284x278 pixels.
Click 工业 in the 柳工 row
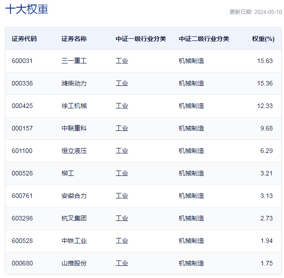point(122,173)
